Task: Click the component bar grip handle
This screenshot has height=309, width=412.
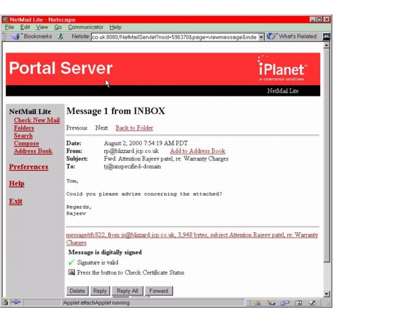Action: pos(248,303)
